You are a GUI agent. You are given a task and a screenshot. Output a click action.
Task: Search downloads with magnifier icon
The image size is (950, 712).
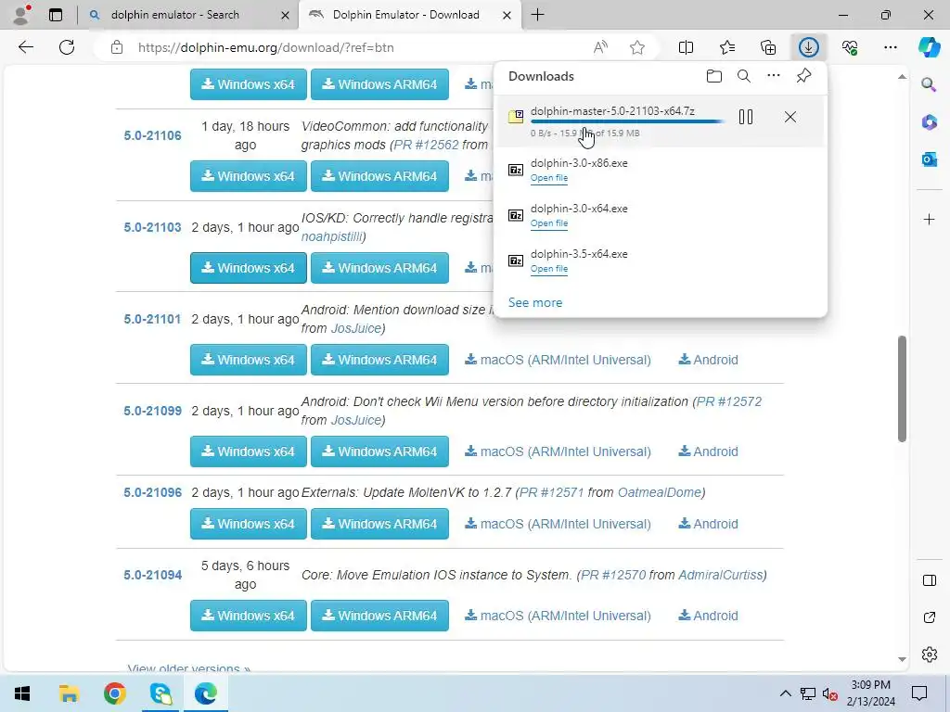(744, 76)
